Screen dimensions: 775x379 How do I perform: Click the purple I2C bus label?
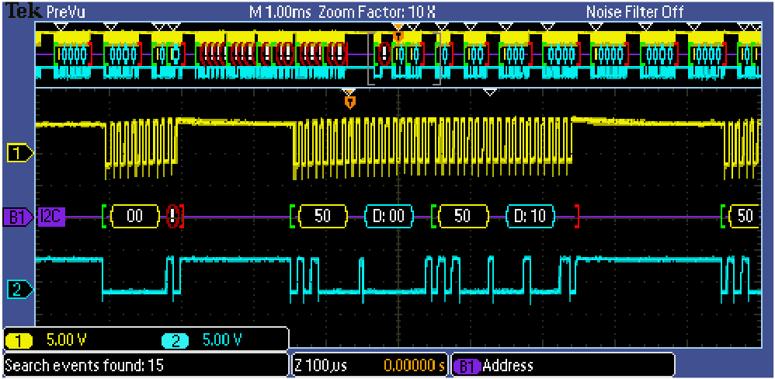point(51,217)
